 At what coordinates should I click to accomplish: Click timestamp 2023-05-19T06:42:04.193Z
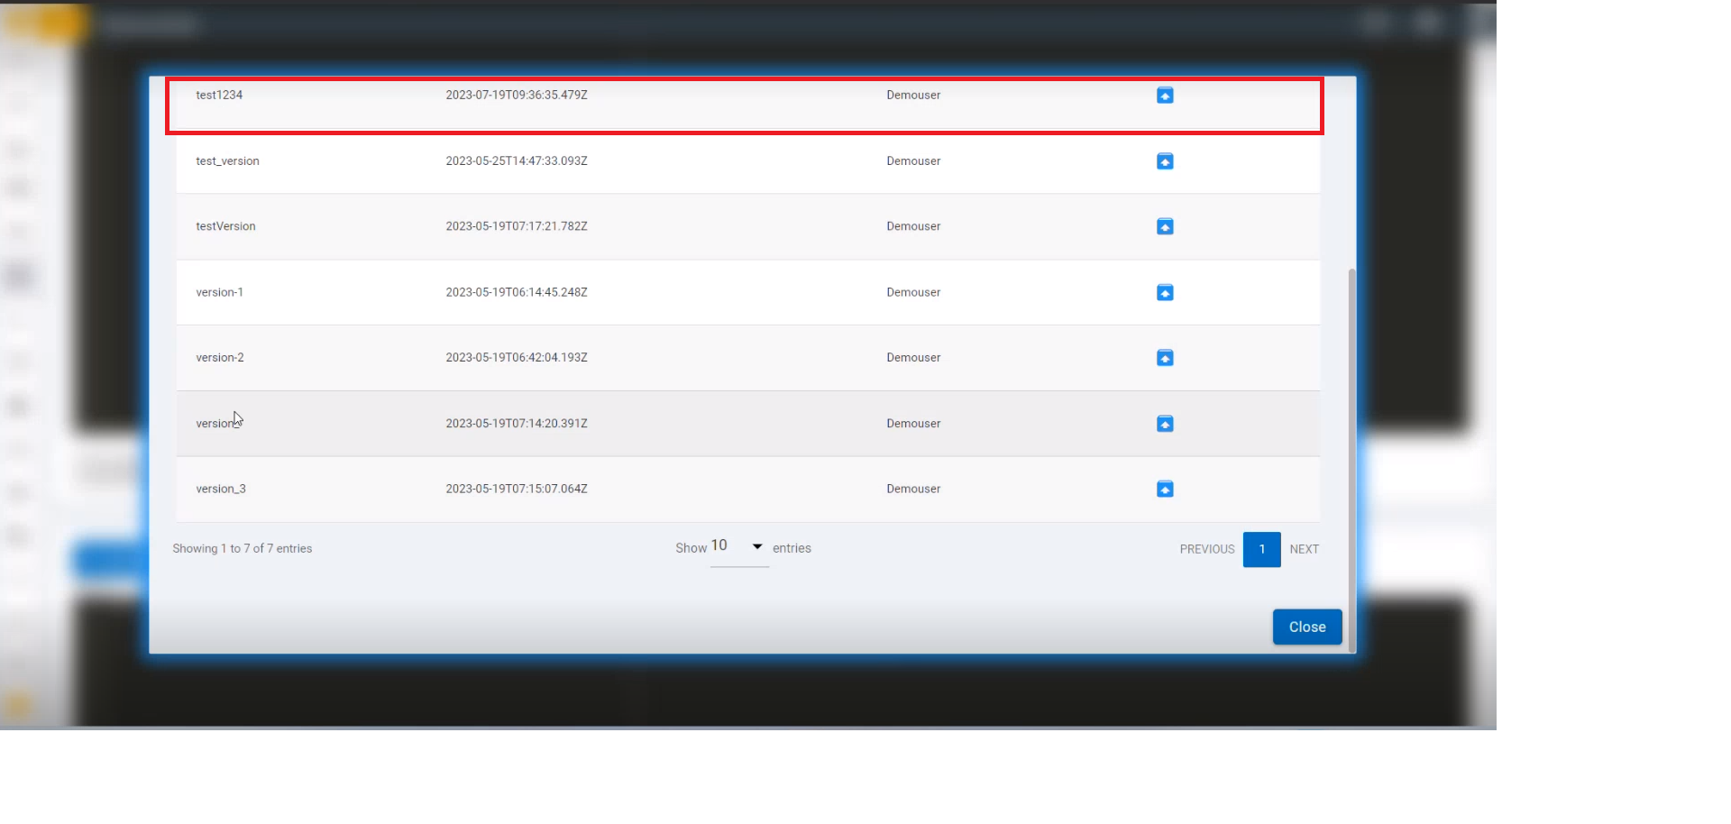coord(517,357)
